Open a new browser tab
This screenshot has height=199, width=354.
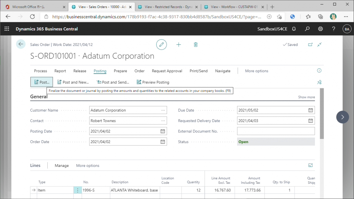click(x=272, y=7)
